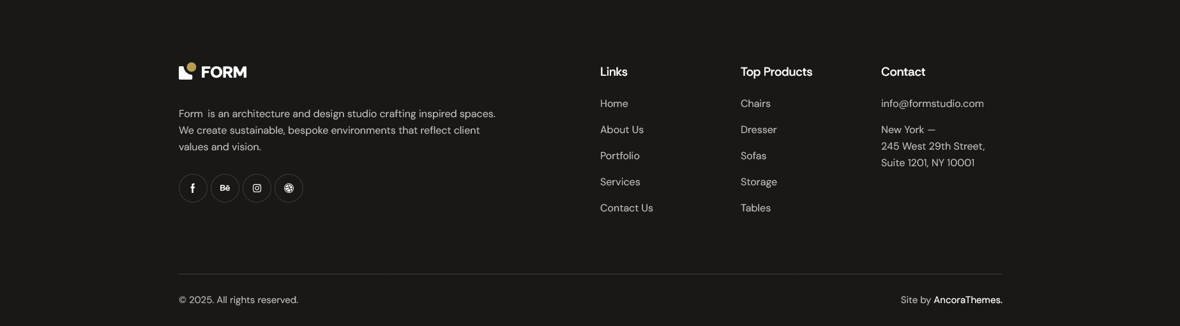Click the Services footer link
This screenshot has width=1180, height=326.
pos(619,182)
